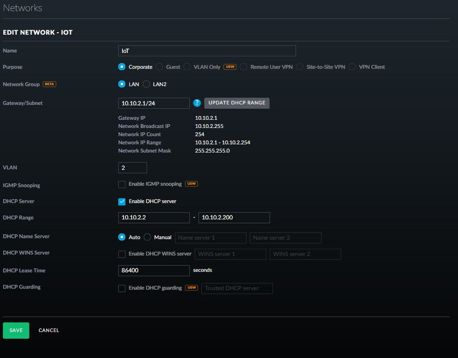Enable IGMP snooping checkbox
This screenshot has width=458, height=358.
(122, 184)
